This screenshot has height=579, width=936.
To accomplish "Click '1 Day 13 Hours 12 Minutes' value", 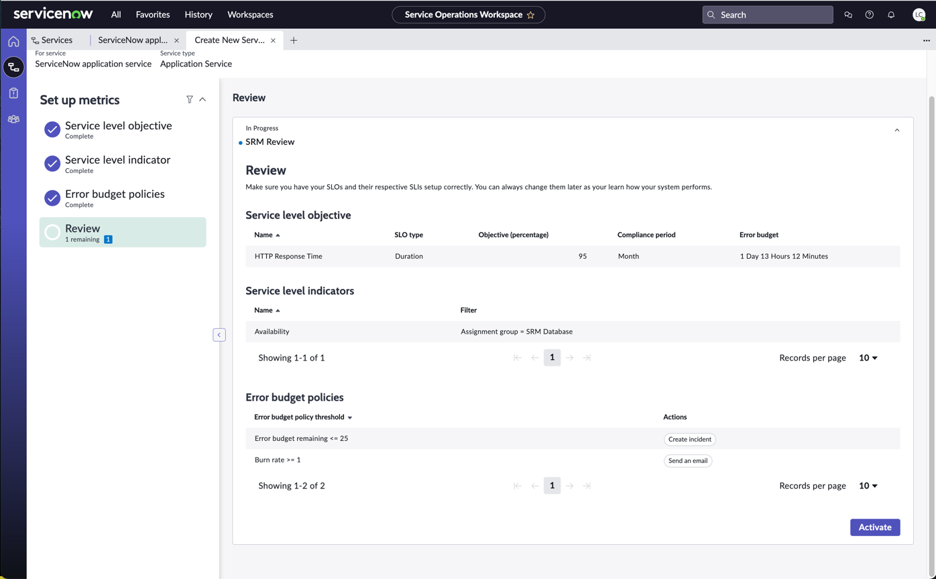I will tap(784, 256).
